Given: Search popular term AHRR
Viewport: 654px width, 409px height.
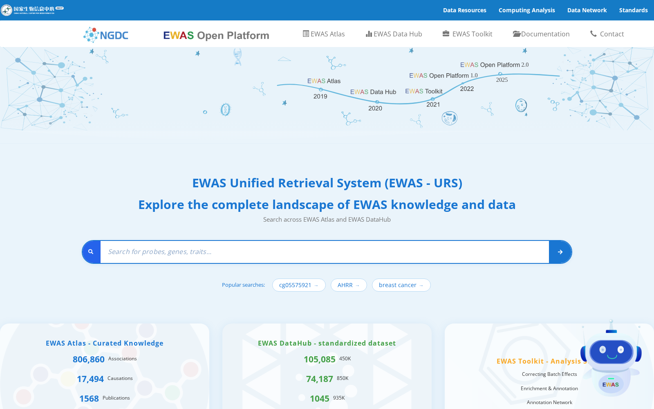Looking at the screenshot, I should pos(349,285).
